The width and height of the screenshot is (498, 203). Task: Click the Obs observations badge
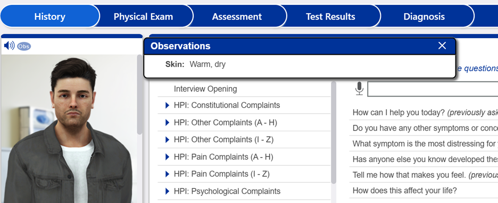[24, 46]
